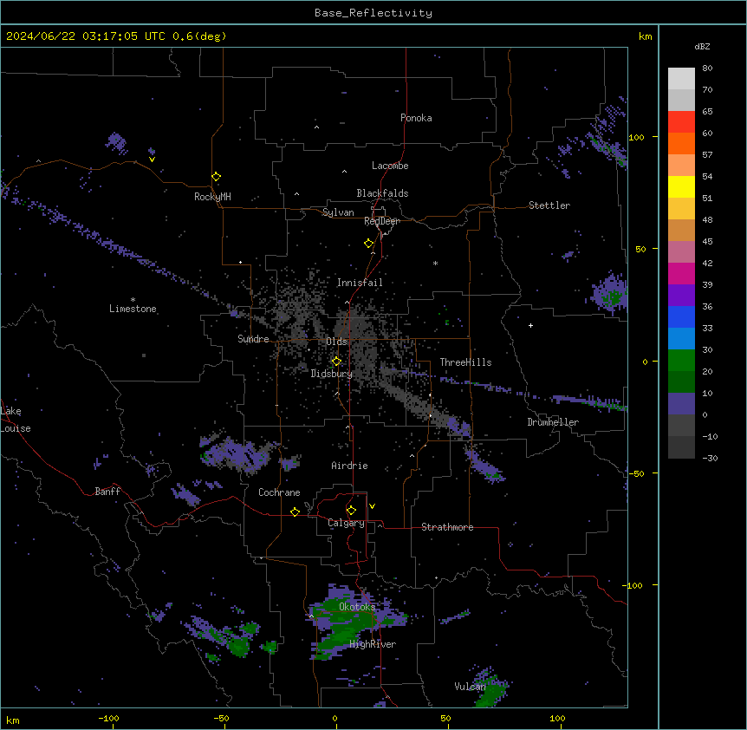Select the Base_Reflectivity title
Image resolution: width=747 pixels, height=730 pixels.
[373, 13]
